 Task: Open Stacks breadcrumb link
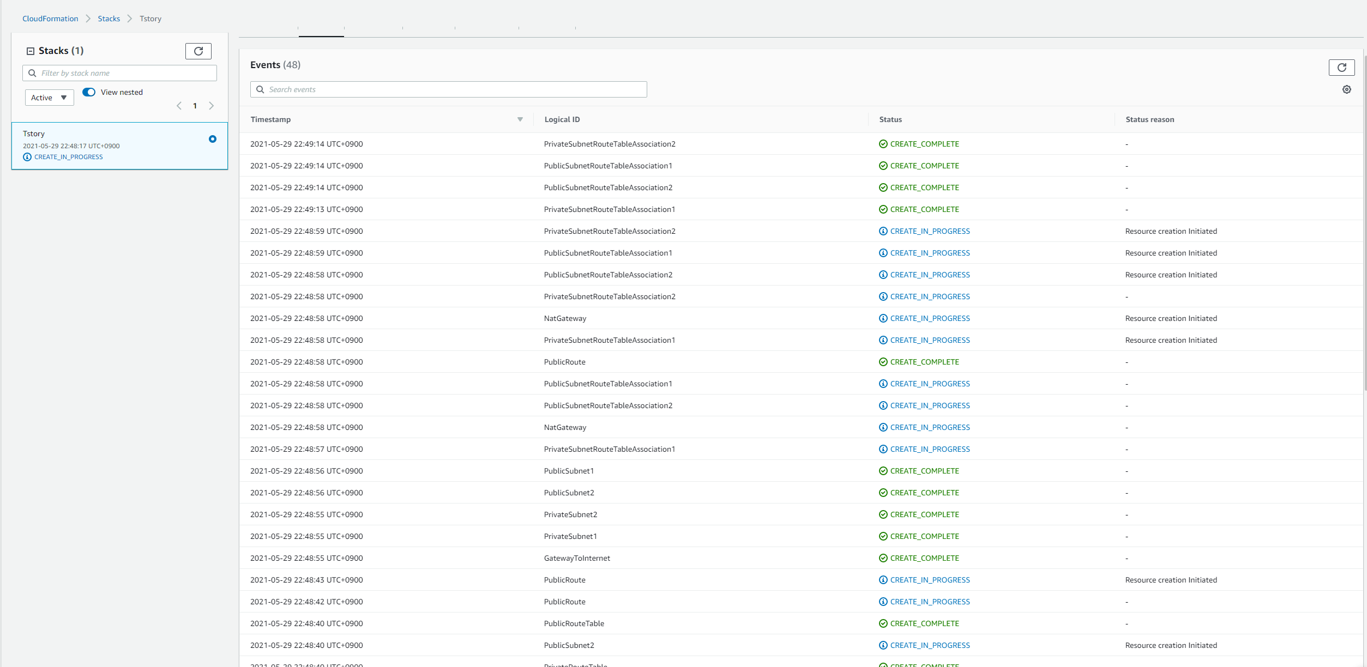click(109, 19)
